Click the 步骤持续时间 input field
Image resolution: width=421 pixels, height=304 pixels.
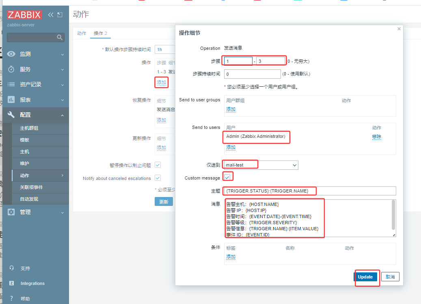coord(253,74)
